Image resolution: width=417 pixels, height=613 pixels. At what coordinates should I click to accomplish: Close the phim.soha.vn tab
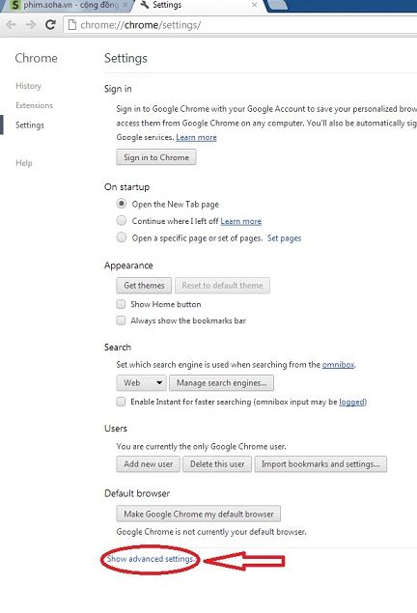[125, 5]
